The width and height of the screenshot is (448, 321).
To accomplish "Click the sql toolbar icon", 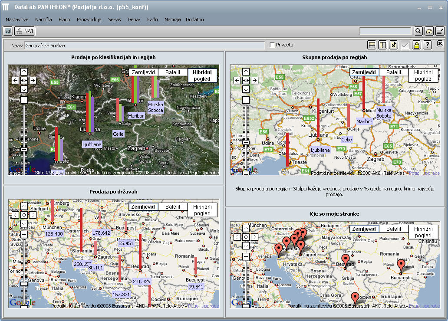I will click(8, 31).
